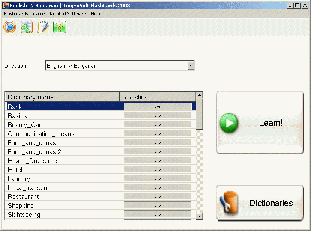The height and width of the screenshot is (231, 311).
Task: Select the Beauty_Care dictionary
Action: click(x=101, y=124)
